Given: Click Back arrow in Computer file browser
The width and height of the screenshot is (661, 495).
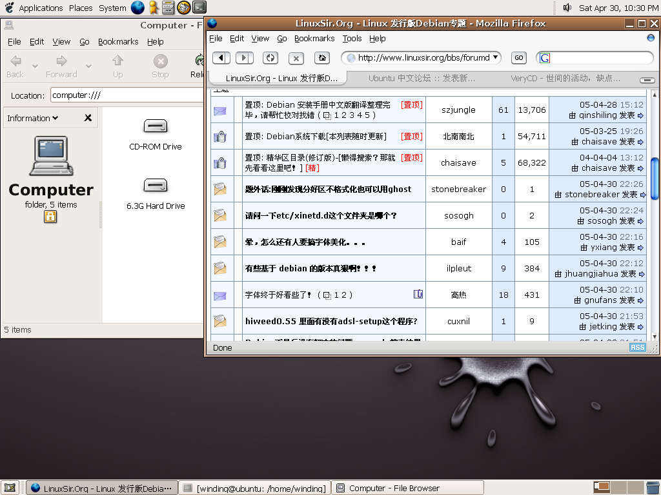Looking at the screenshot, I should point(15,66).
